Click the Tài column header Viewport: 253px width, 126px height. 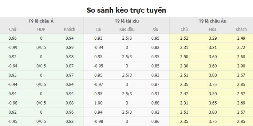point(98,30)
